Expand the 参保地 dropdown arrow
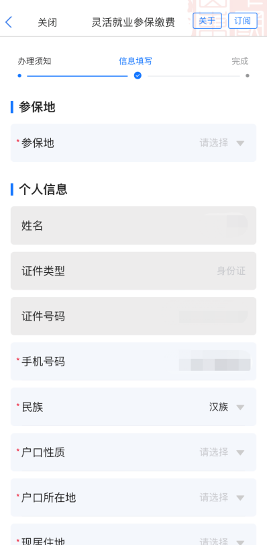This screenshot has height=545, width=267. click(x=240, y=143)
